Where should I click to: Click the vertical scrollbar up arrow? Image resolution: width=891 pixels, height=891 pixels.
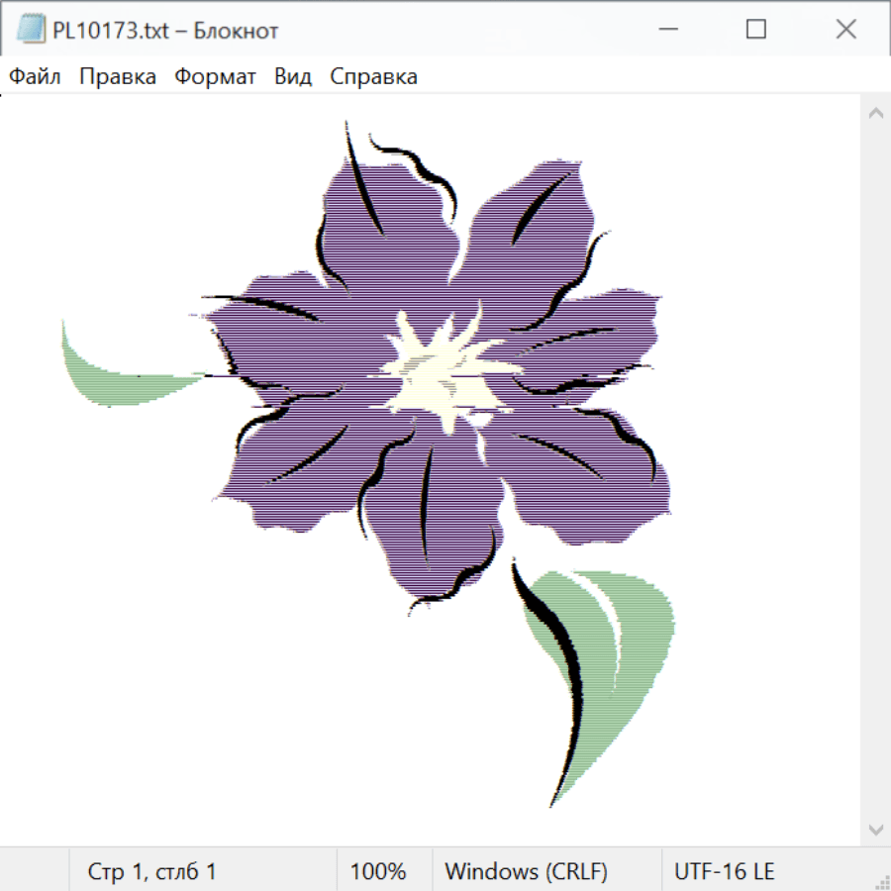point(875,113)
